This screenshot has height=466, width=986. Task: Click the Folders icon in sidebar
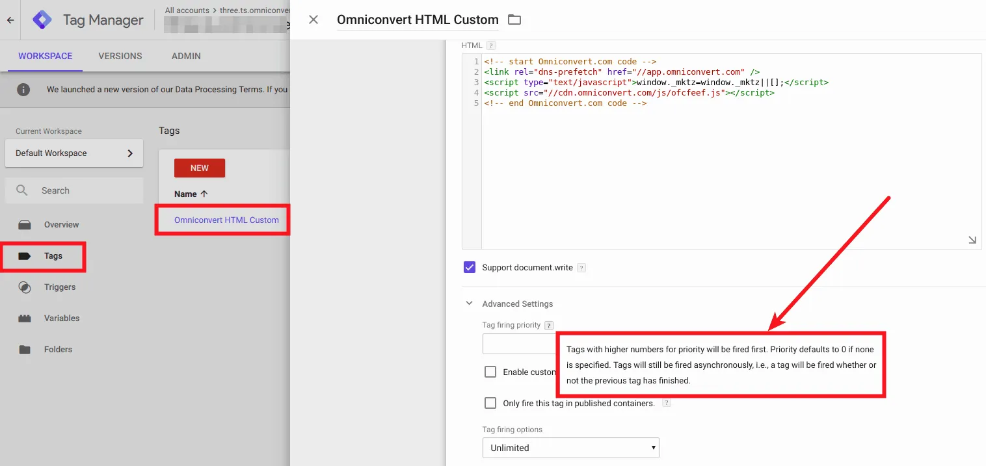(x=25, y=350)
